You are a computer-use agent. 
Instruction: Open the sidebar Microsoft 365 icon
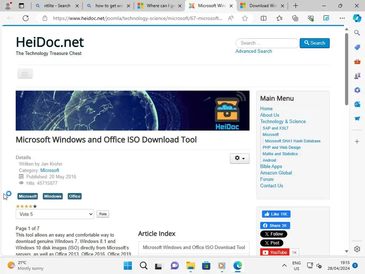(357, 90)
